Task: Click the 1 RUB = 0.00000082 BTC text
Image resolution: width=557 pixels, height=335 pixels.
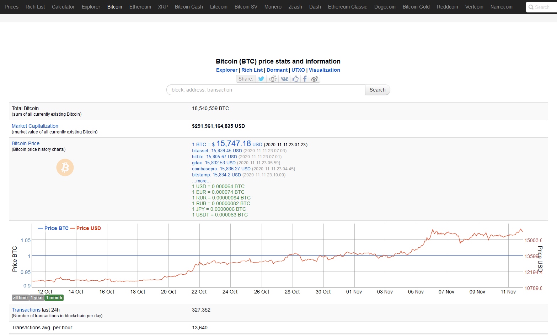Action: point(221,203)
